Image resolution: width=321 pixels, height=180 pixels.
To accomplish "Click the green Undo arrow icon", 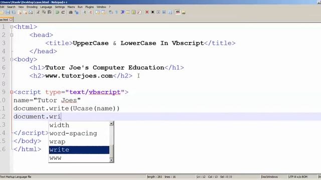I will point(57,12).
